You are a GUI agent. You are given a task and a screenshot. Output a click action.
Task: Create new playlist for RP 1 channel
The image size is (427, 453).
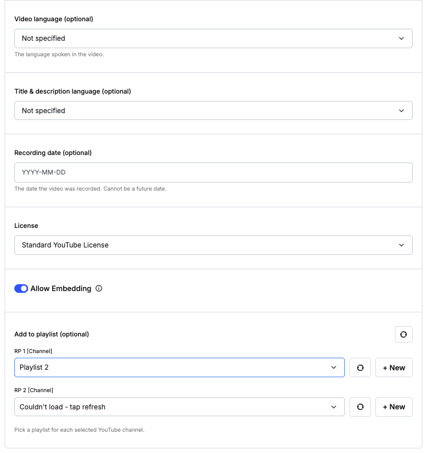tap(394, 367)
